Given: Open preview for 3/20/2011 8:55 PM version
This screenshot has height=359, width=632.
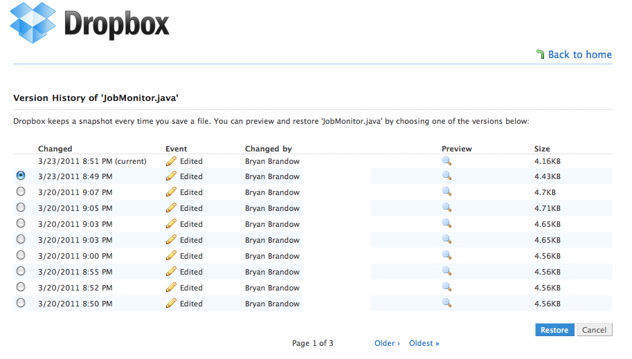Looking at the screenshot, I should 446,272.
